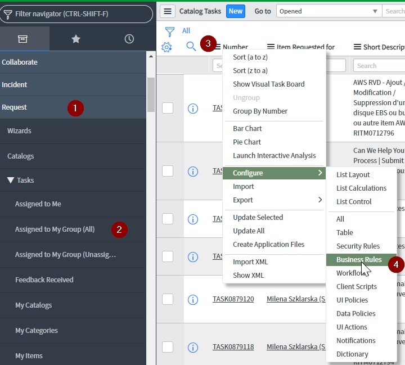Viewport: 405px width, 365px height.
Task: Click the navigator scrollbar up arrow
Action: pyautogui.click(x=151, y=56)
